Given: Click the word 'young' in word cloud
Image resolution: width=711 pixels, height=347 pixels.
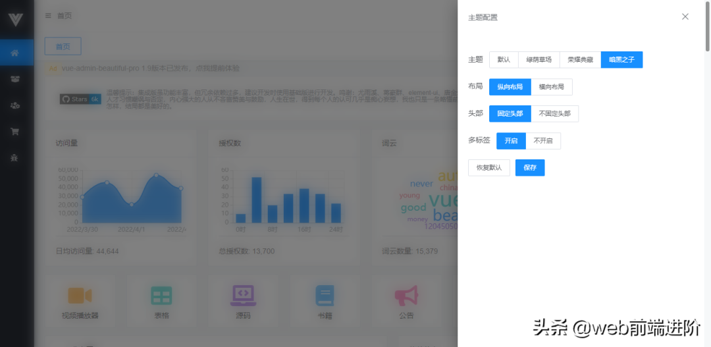Looking at the screenshot, I should [409, 196].
